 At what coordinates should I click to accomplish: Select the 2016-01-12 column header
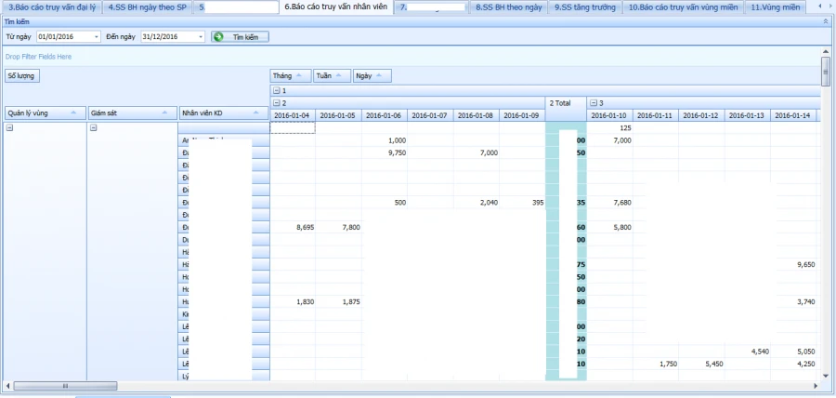click(701, 115)
